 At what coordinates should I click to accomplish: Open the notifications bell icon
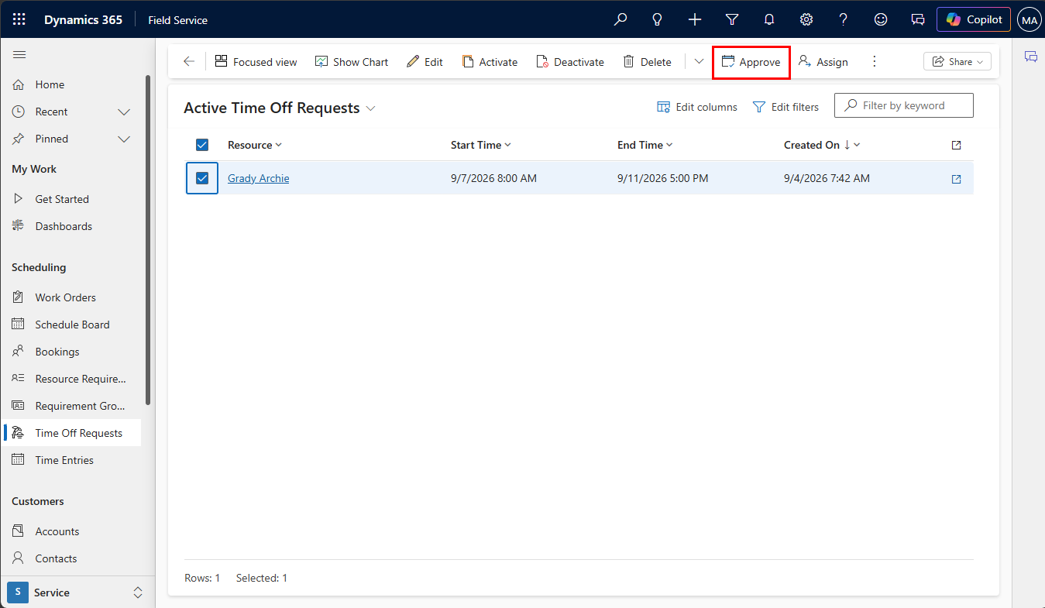pyautogui.click(x=769, y=19)
